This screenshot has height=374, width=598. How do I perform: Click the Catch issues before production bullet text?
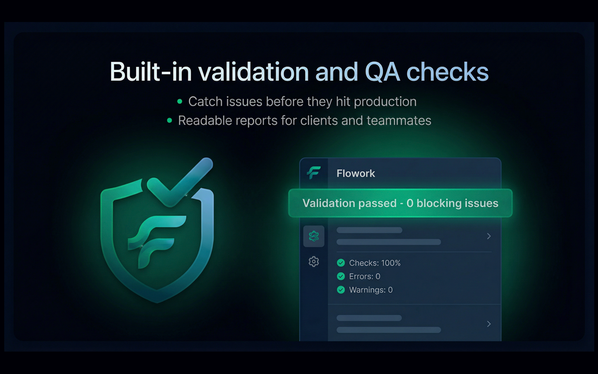click(x=302, y=101)
